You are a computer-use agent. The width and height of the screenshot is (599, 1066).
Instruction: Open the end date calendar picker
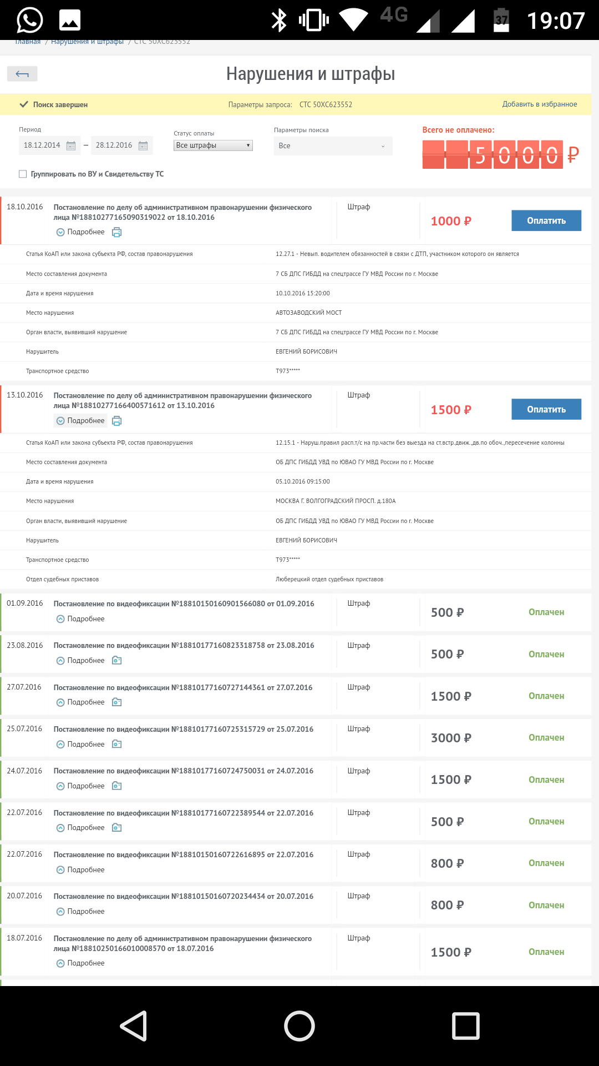pyautogui.click(x=143, y=145)
